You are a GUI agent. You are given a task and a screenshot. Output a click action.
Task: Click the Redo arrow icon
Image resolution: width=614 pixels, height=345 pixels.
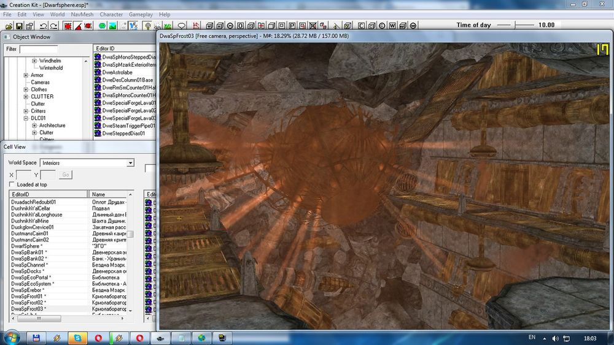click(x=53, y=26)
